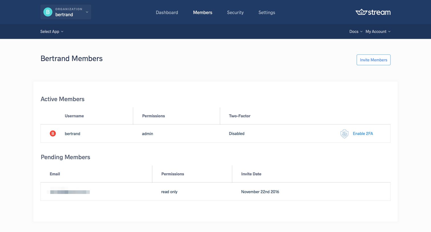The height and width of the screenshot is (232, 431).
Task: Open the My Account dropdown
Action: pyautogui.click(x=378, y=32)
